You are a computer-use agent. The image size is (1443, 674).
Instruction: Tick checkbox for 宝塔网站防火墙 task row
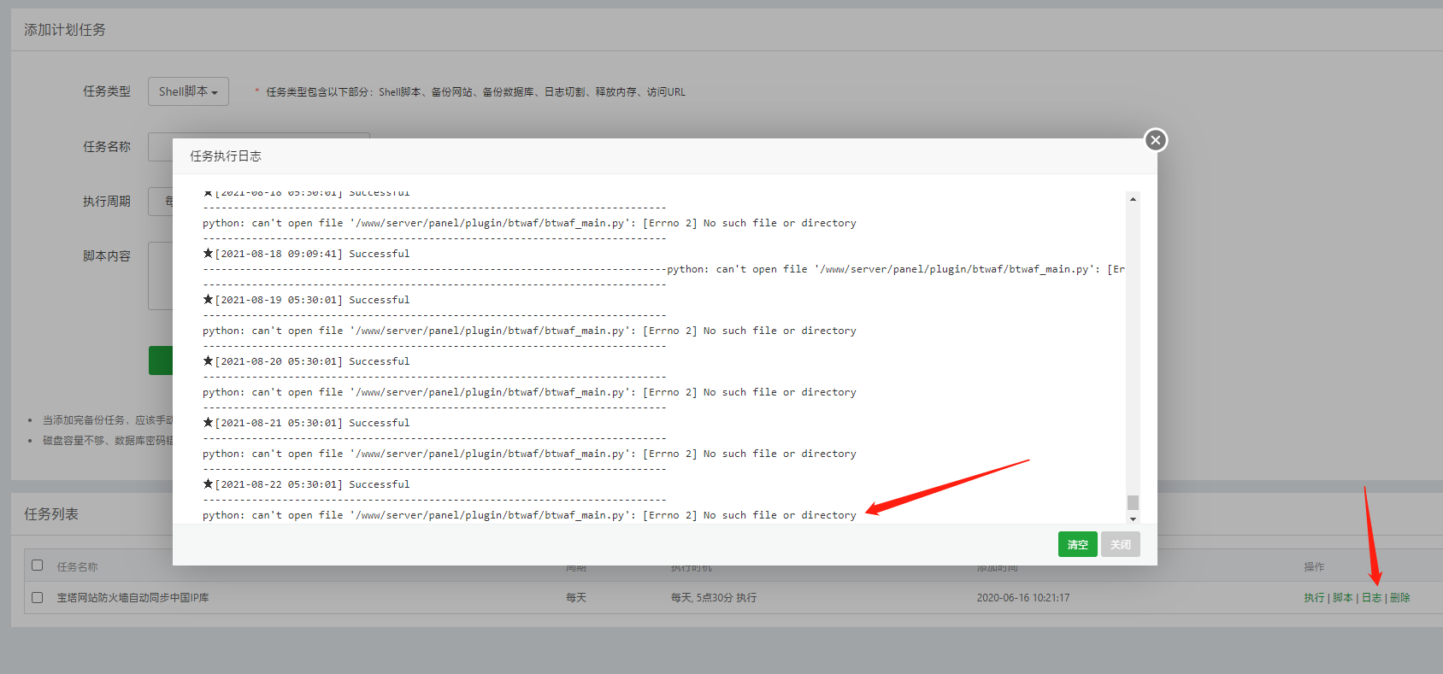click(x=38, y=598)
